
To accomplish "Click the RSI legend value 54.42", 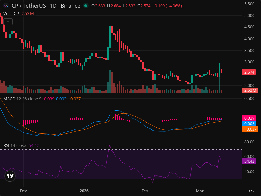I will click(34, 145).
